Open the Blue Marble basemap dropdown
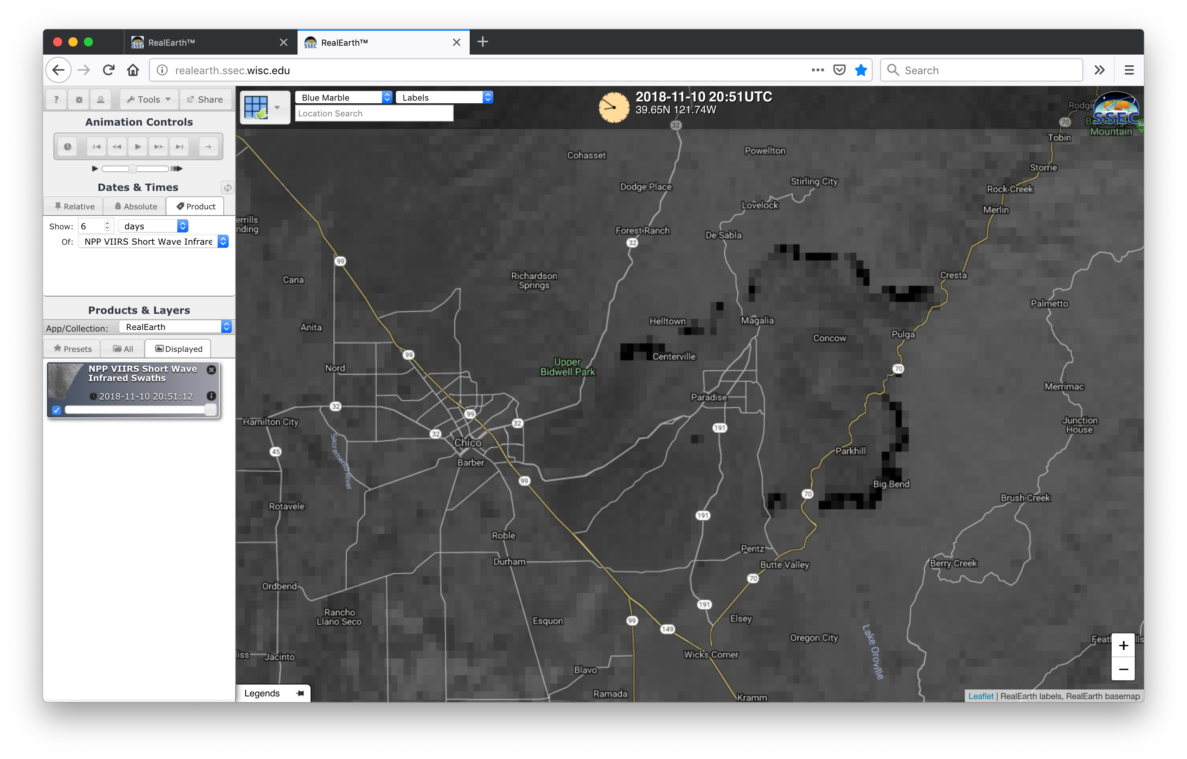The height and width of the screenshot is (759, 1187). [x=343, y=98]
